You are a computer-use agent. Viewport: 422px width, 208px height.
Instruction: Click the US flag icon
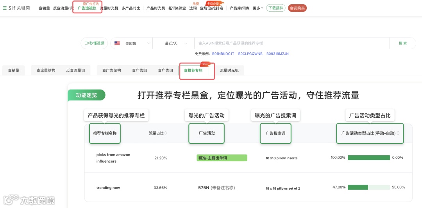click(x=117, y=43)
